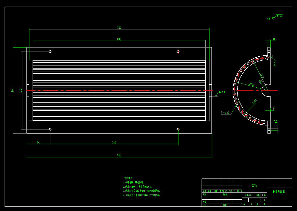Select the note mentioning "GB1184-80"
The image size is (297, 211).
pos(141,191)
